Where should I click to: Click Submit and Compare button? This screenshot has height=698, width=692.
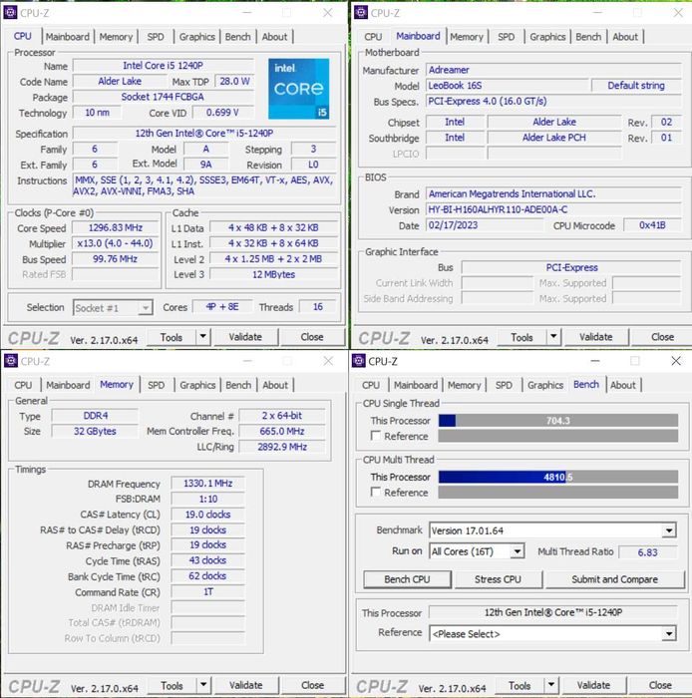point(614,579)
